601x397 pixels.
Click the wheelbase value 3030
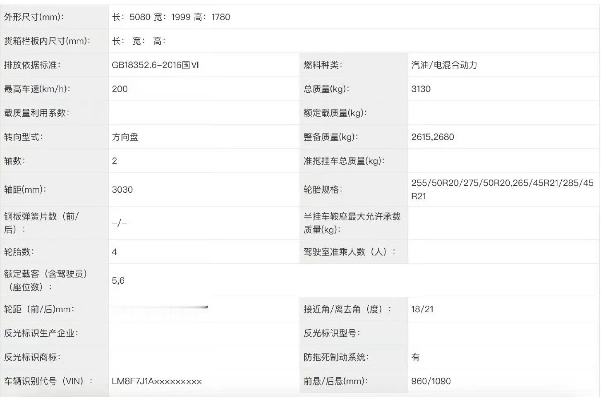(x=122, y=190)
